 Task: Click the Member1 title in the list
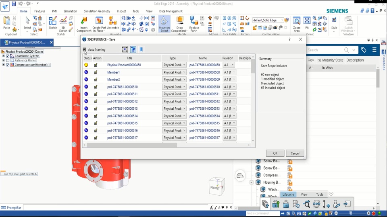pyautogui.click(x=113, y=72)
